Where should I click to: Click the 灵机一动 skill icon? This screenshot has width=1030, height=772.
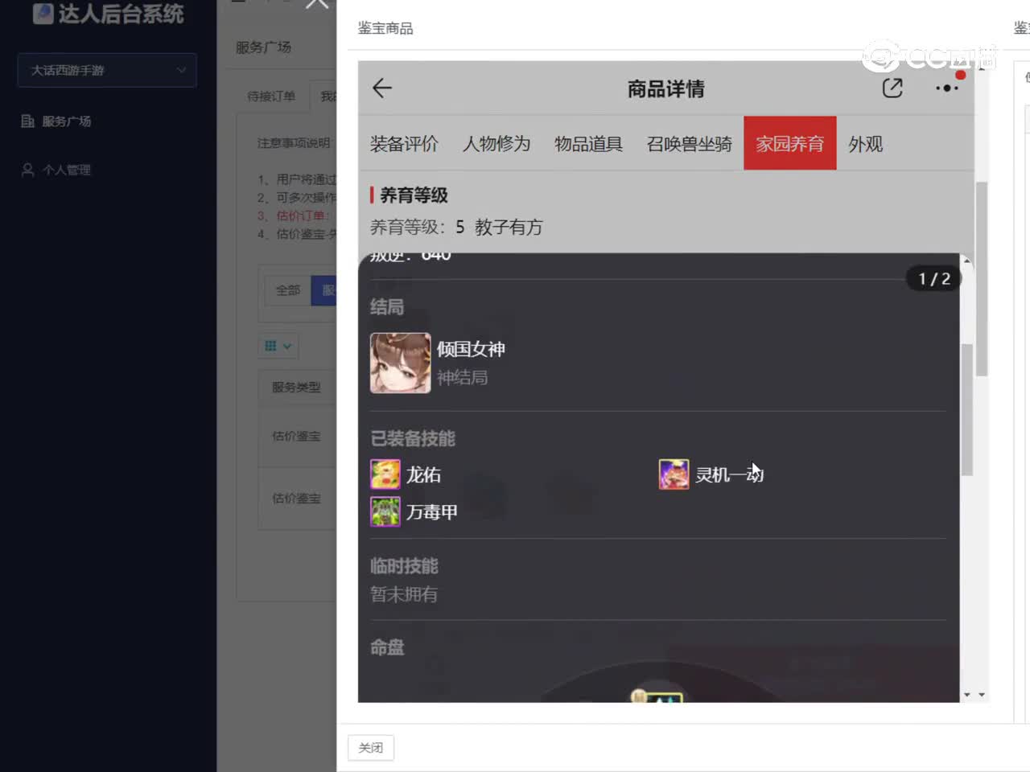674,474
